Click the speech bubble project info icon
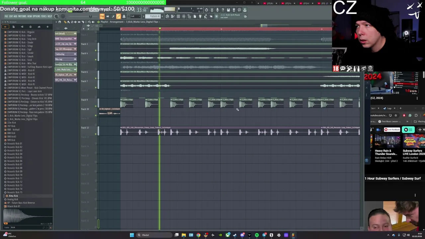Screen dimensions: 425x239 point(239,10)
